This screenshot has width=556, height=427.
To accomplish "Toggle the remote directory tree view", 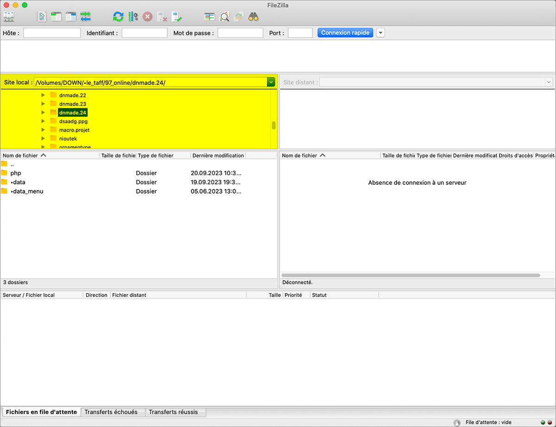I will (71, 17).
